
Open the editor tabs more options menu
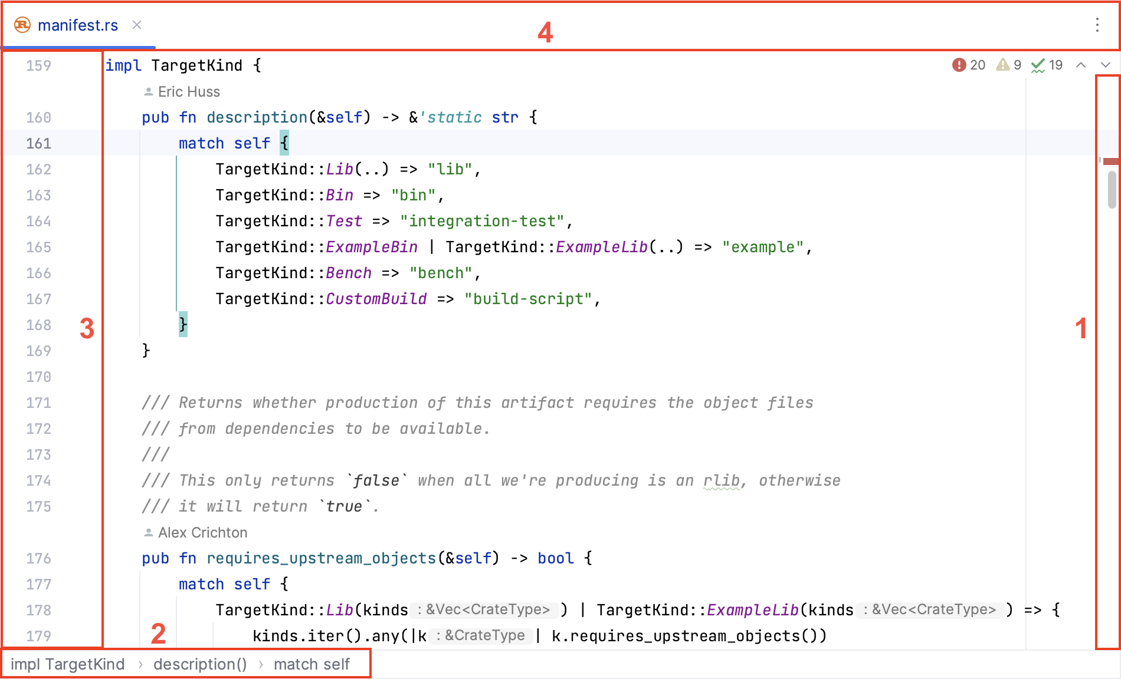[1097, 25]
